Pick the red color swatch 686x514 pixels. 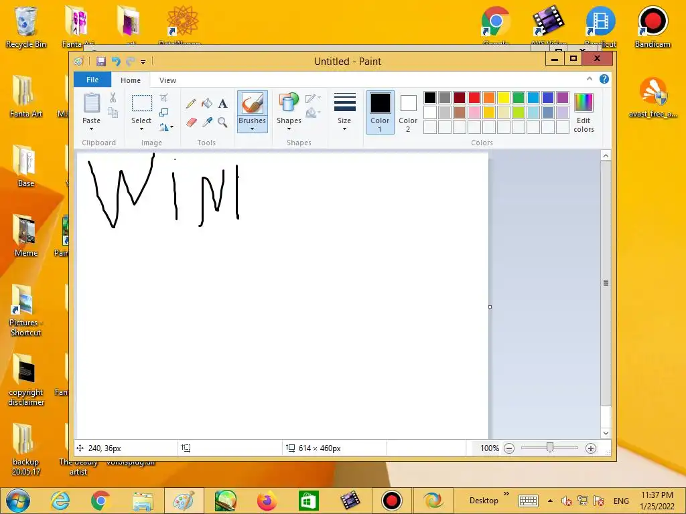[474, 98]
